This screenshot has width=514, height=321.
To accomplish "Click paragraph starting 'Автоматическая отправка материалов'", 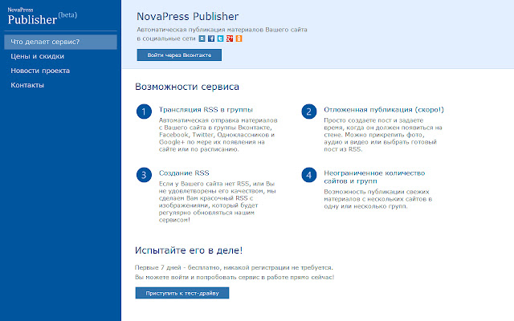I will coord(218,135).
